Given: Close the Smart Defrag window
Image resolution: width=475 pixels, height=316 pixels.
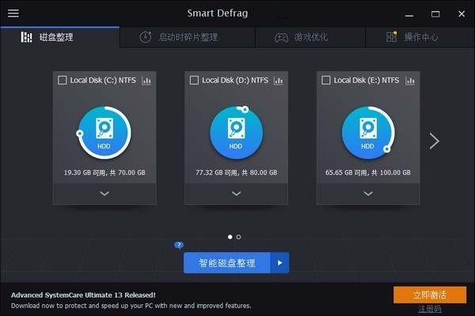Looking at the screenshot, I should [462, 14].
